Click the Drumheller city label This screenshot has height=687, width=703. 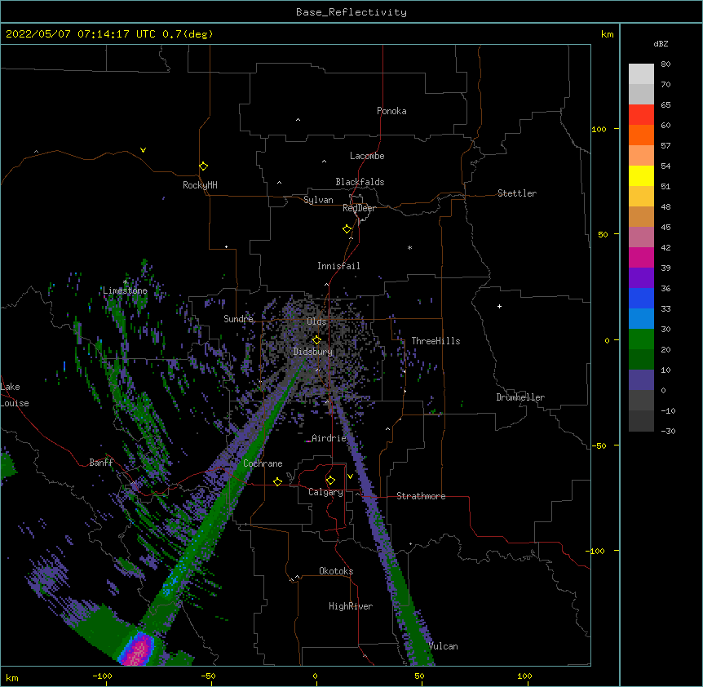point(520,397)
